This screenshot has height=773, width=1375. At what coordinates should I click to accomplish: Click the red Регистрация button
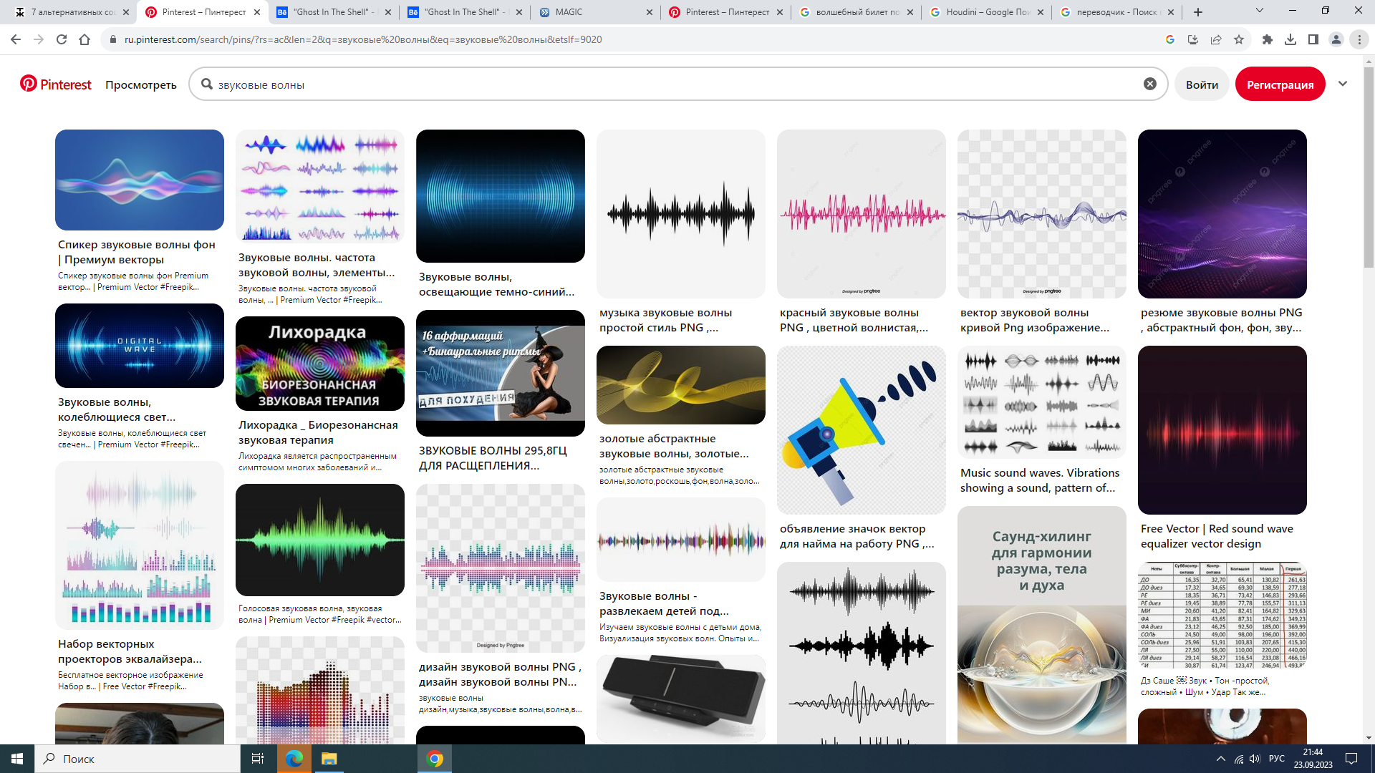click(x=1280, y=84)
